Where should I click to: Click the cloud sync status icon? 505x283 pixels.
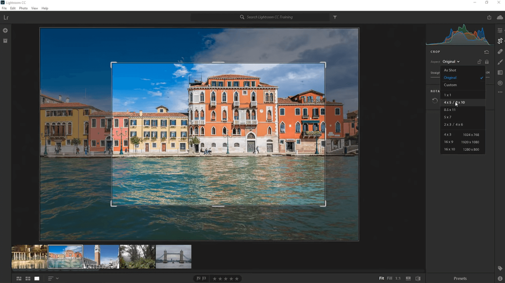[x=500, y=17]
